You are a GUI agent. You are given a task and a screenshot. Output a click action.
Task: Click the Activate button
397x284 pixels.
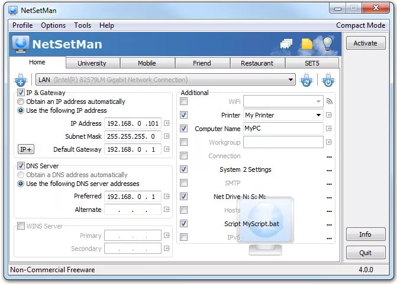click(x=366, y=43)
